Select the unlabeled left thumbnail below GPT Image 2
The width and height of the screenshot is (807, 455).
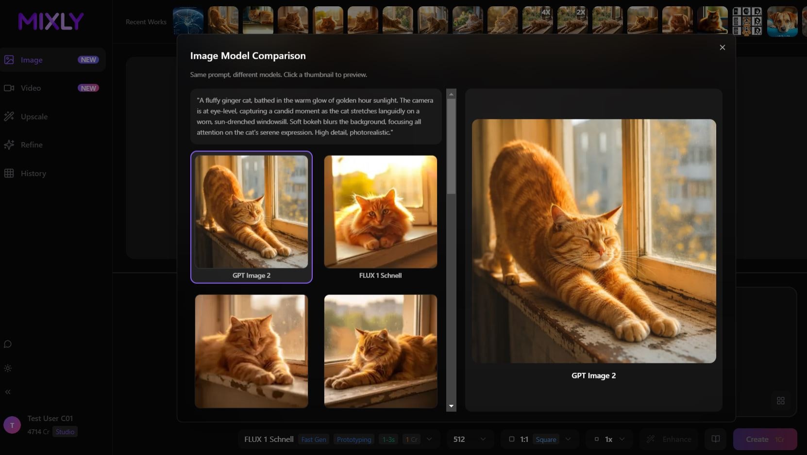(251, 351)
